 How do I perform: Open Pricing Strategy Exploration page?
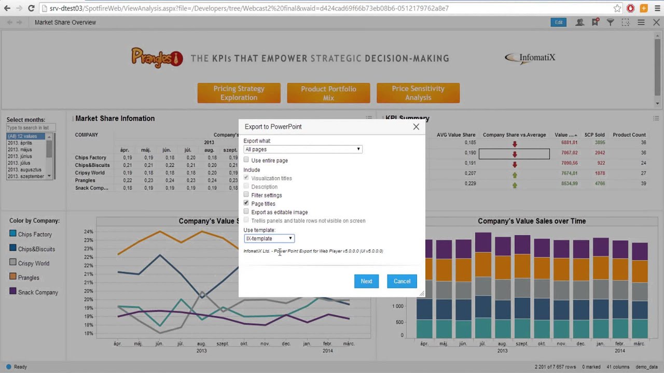click(239, 93)
